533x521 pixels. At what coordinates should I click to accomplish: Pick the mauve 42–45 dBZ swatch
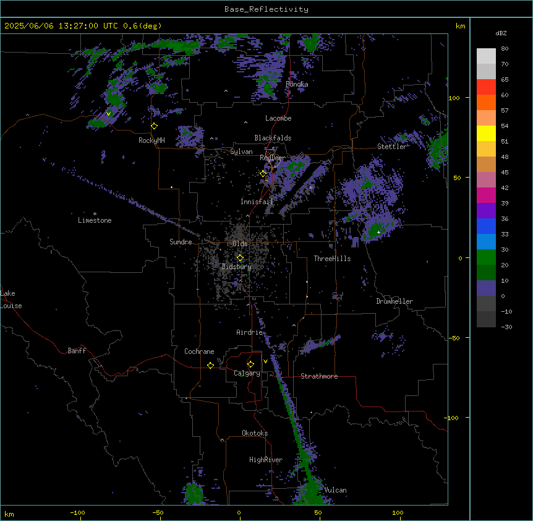(x=486, y=180)
